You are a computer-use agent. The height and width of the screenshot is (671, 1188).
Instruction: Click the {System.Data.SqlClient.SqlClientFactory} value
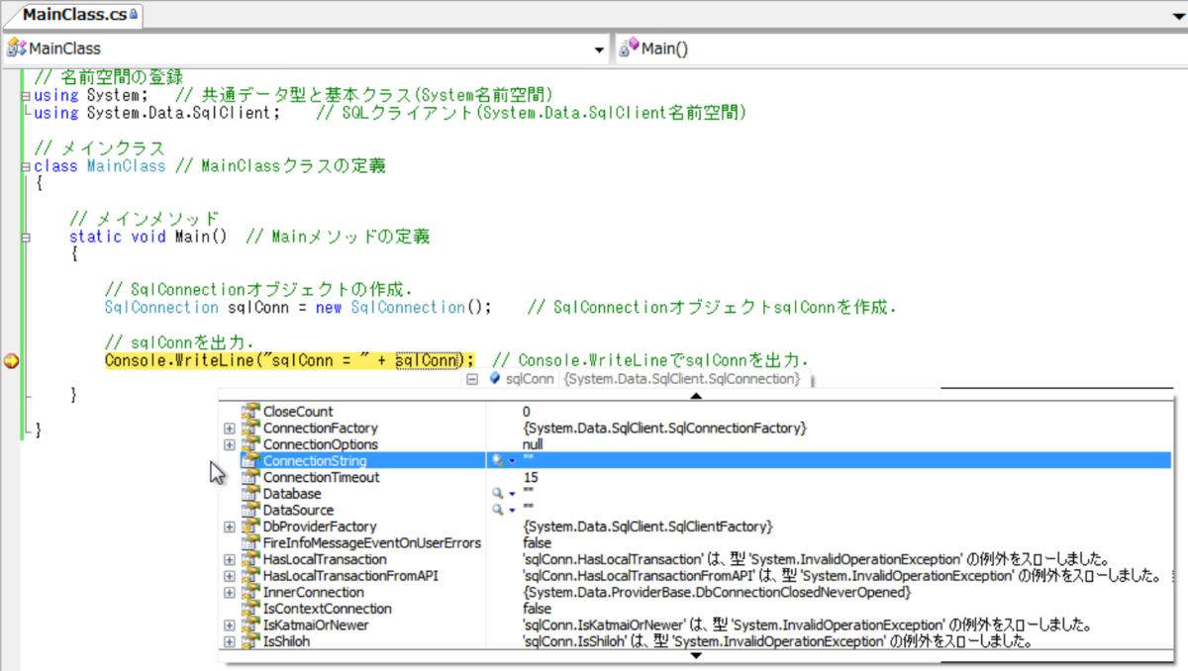click(647, 527)
